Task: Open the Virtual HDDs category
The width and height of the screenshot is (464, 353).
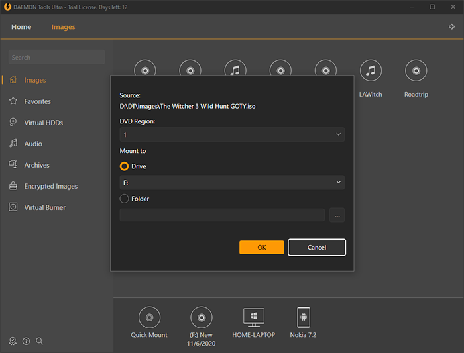Action: click(44, 123)
